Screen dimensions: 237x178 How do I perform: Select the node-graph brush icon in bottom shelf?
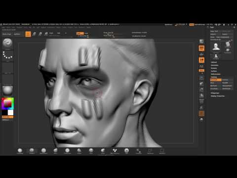coord(115,151)
